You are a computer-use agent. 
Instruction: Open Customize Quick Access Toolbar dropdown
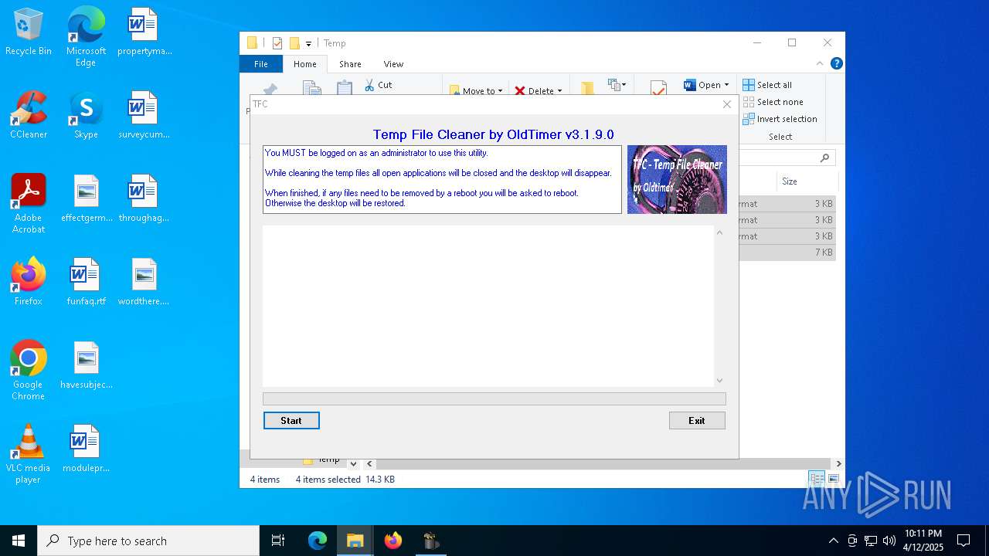[x=308, y=43]
